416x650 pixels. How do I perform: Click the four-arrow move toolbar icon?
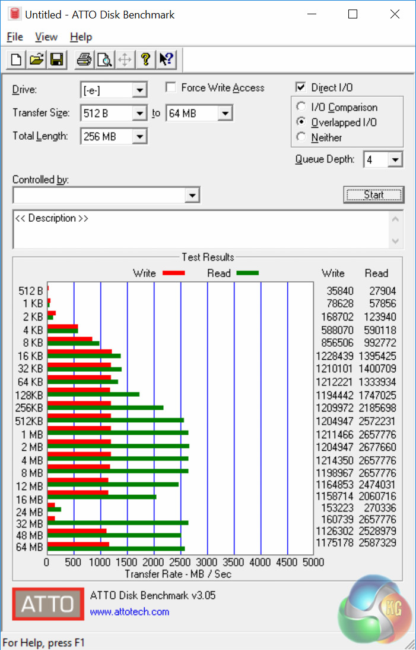click(x=125, y=59)
